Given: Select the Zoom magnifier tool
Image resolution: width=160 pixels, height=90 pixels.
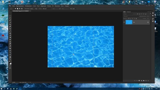Looking at the screenshot, I should click(10, 59).
